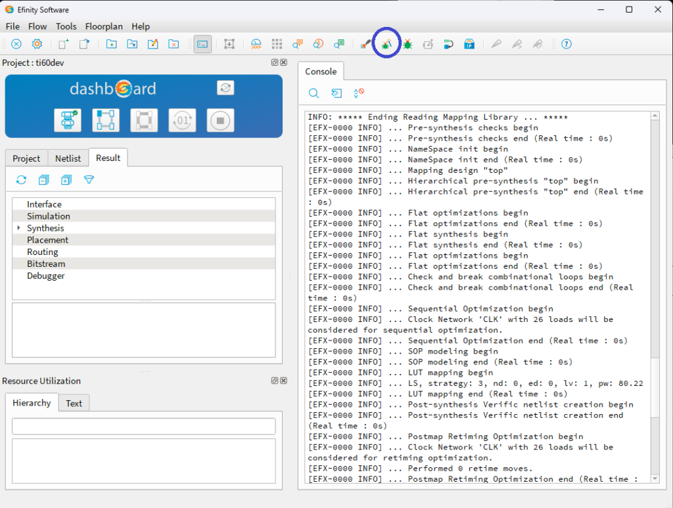Toggle the dashboard automated flow refresh button
This screenshot has width=673, height=508.
pos(225,88)
